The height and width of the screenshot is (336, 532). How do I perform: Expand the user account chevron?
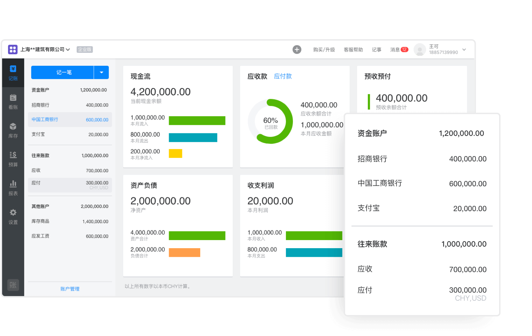click(464, 50)
